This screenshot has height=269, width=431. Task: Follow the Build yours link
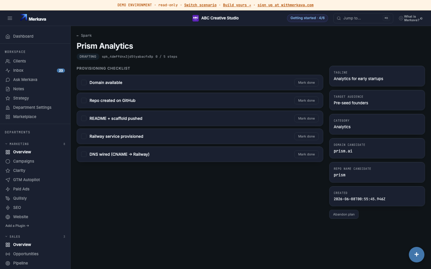[237, 5]
